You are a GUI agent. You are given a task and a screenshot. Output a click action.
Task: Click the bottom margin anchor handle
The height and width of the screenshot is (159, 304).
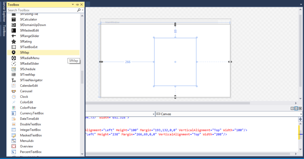pyautogui.click(x=175, y=97)
